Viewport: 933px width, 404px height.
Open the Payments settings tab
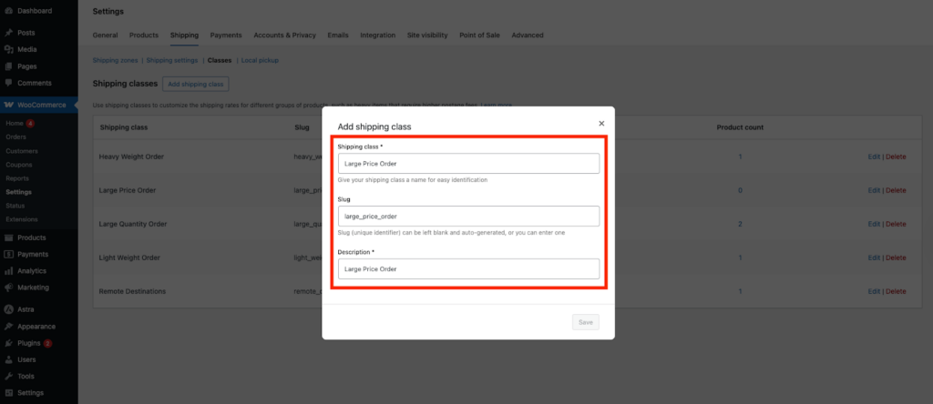coord(226,35)
